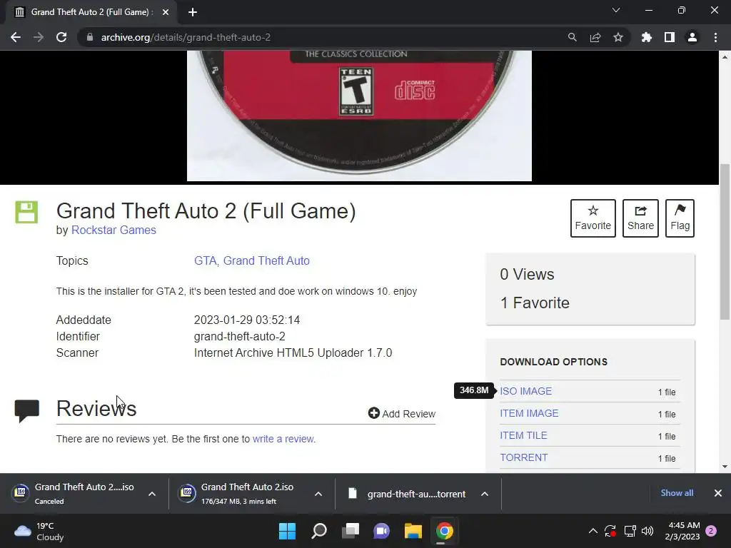Click the sync status tray icon
The height and width of the screenshot is (548, 731).
coord(610,531)
